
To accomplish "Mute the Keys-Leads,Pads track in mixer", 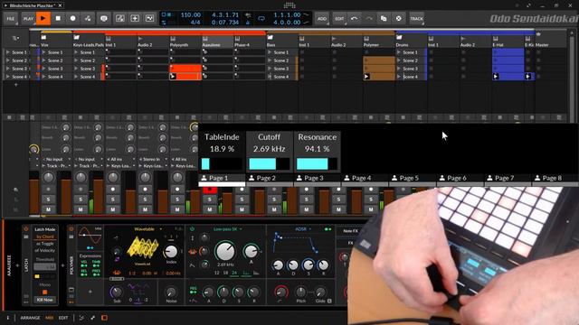I will click(x=81, y=209).
